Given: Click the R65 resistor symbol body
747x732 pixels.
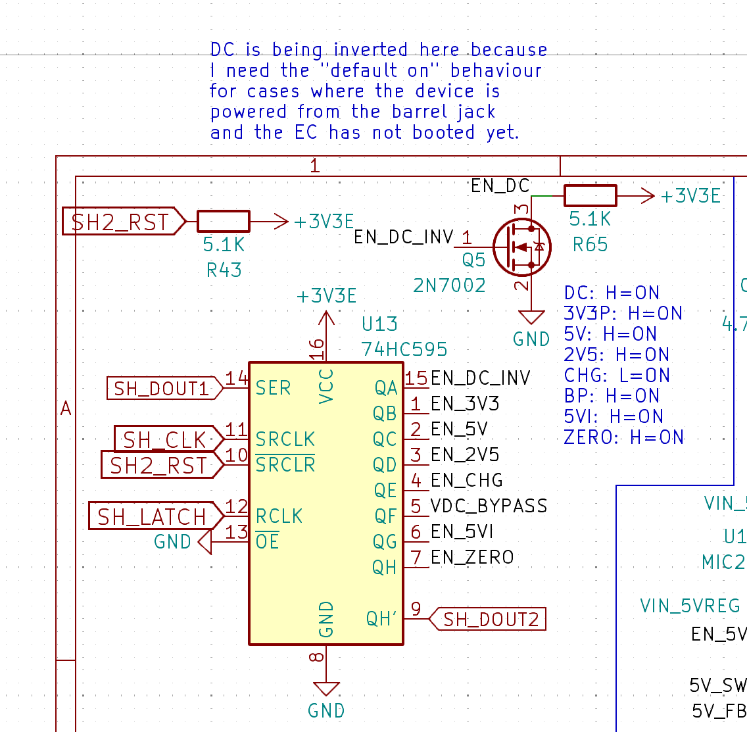Looking at the screenshot, I should (590, 196).
